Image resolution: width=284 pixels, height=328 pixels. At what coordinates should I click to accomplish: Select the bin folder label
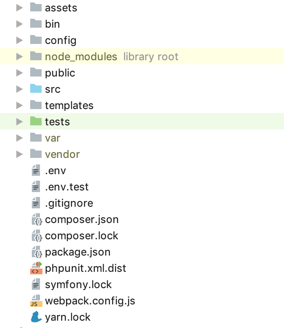click(x=53, y=24)
